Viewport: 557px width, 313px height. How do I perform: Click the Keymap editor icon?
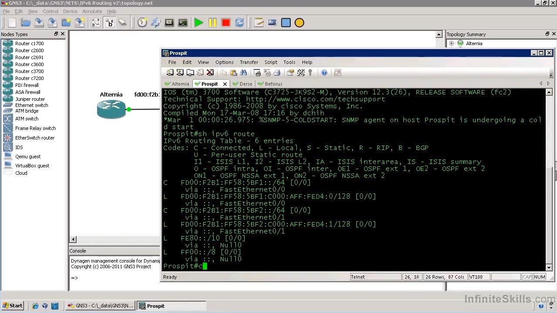(x=301, y=73)
